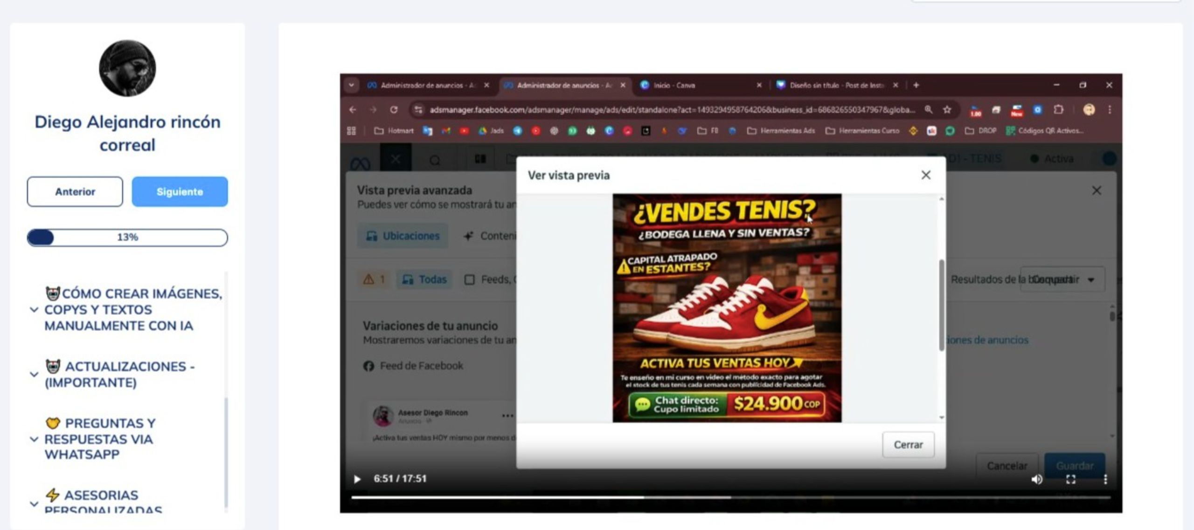Viewport: 1194px width, 530px height.
Task: Click the warning indicator showing 1
Action: 374,279
